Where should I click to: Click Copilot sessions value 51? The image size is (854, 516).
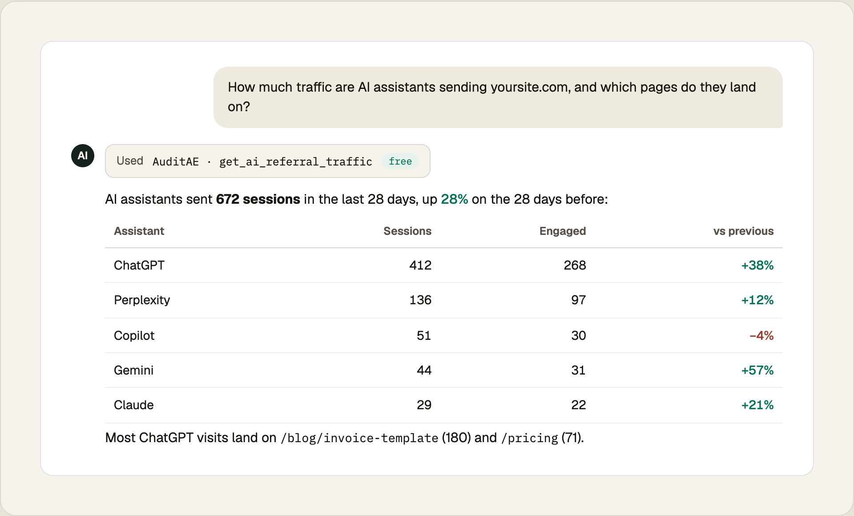(x=424, y=336)
